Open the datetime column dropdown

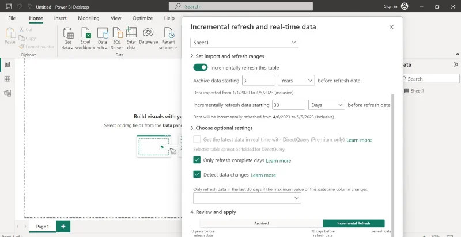click(247, 198)
